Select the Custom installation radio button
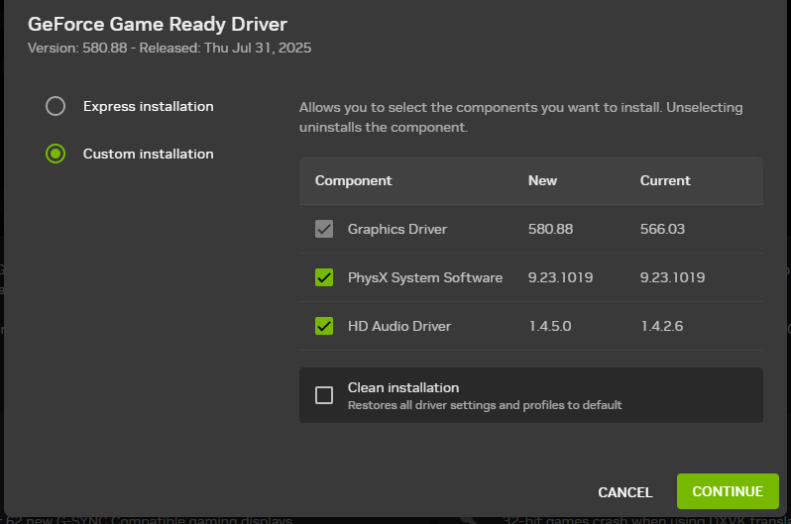The image size is (791, 524). (56, 154)
